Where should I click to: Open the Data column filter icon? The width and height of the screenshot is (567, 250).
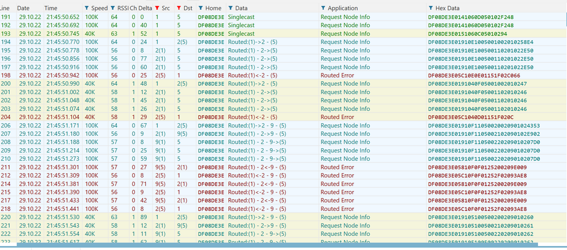coord(230,8)
